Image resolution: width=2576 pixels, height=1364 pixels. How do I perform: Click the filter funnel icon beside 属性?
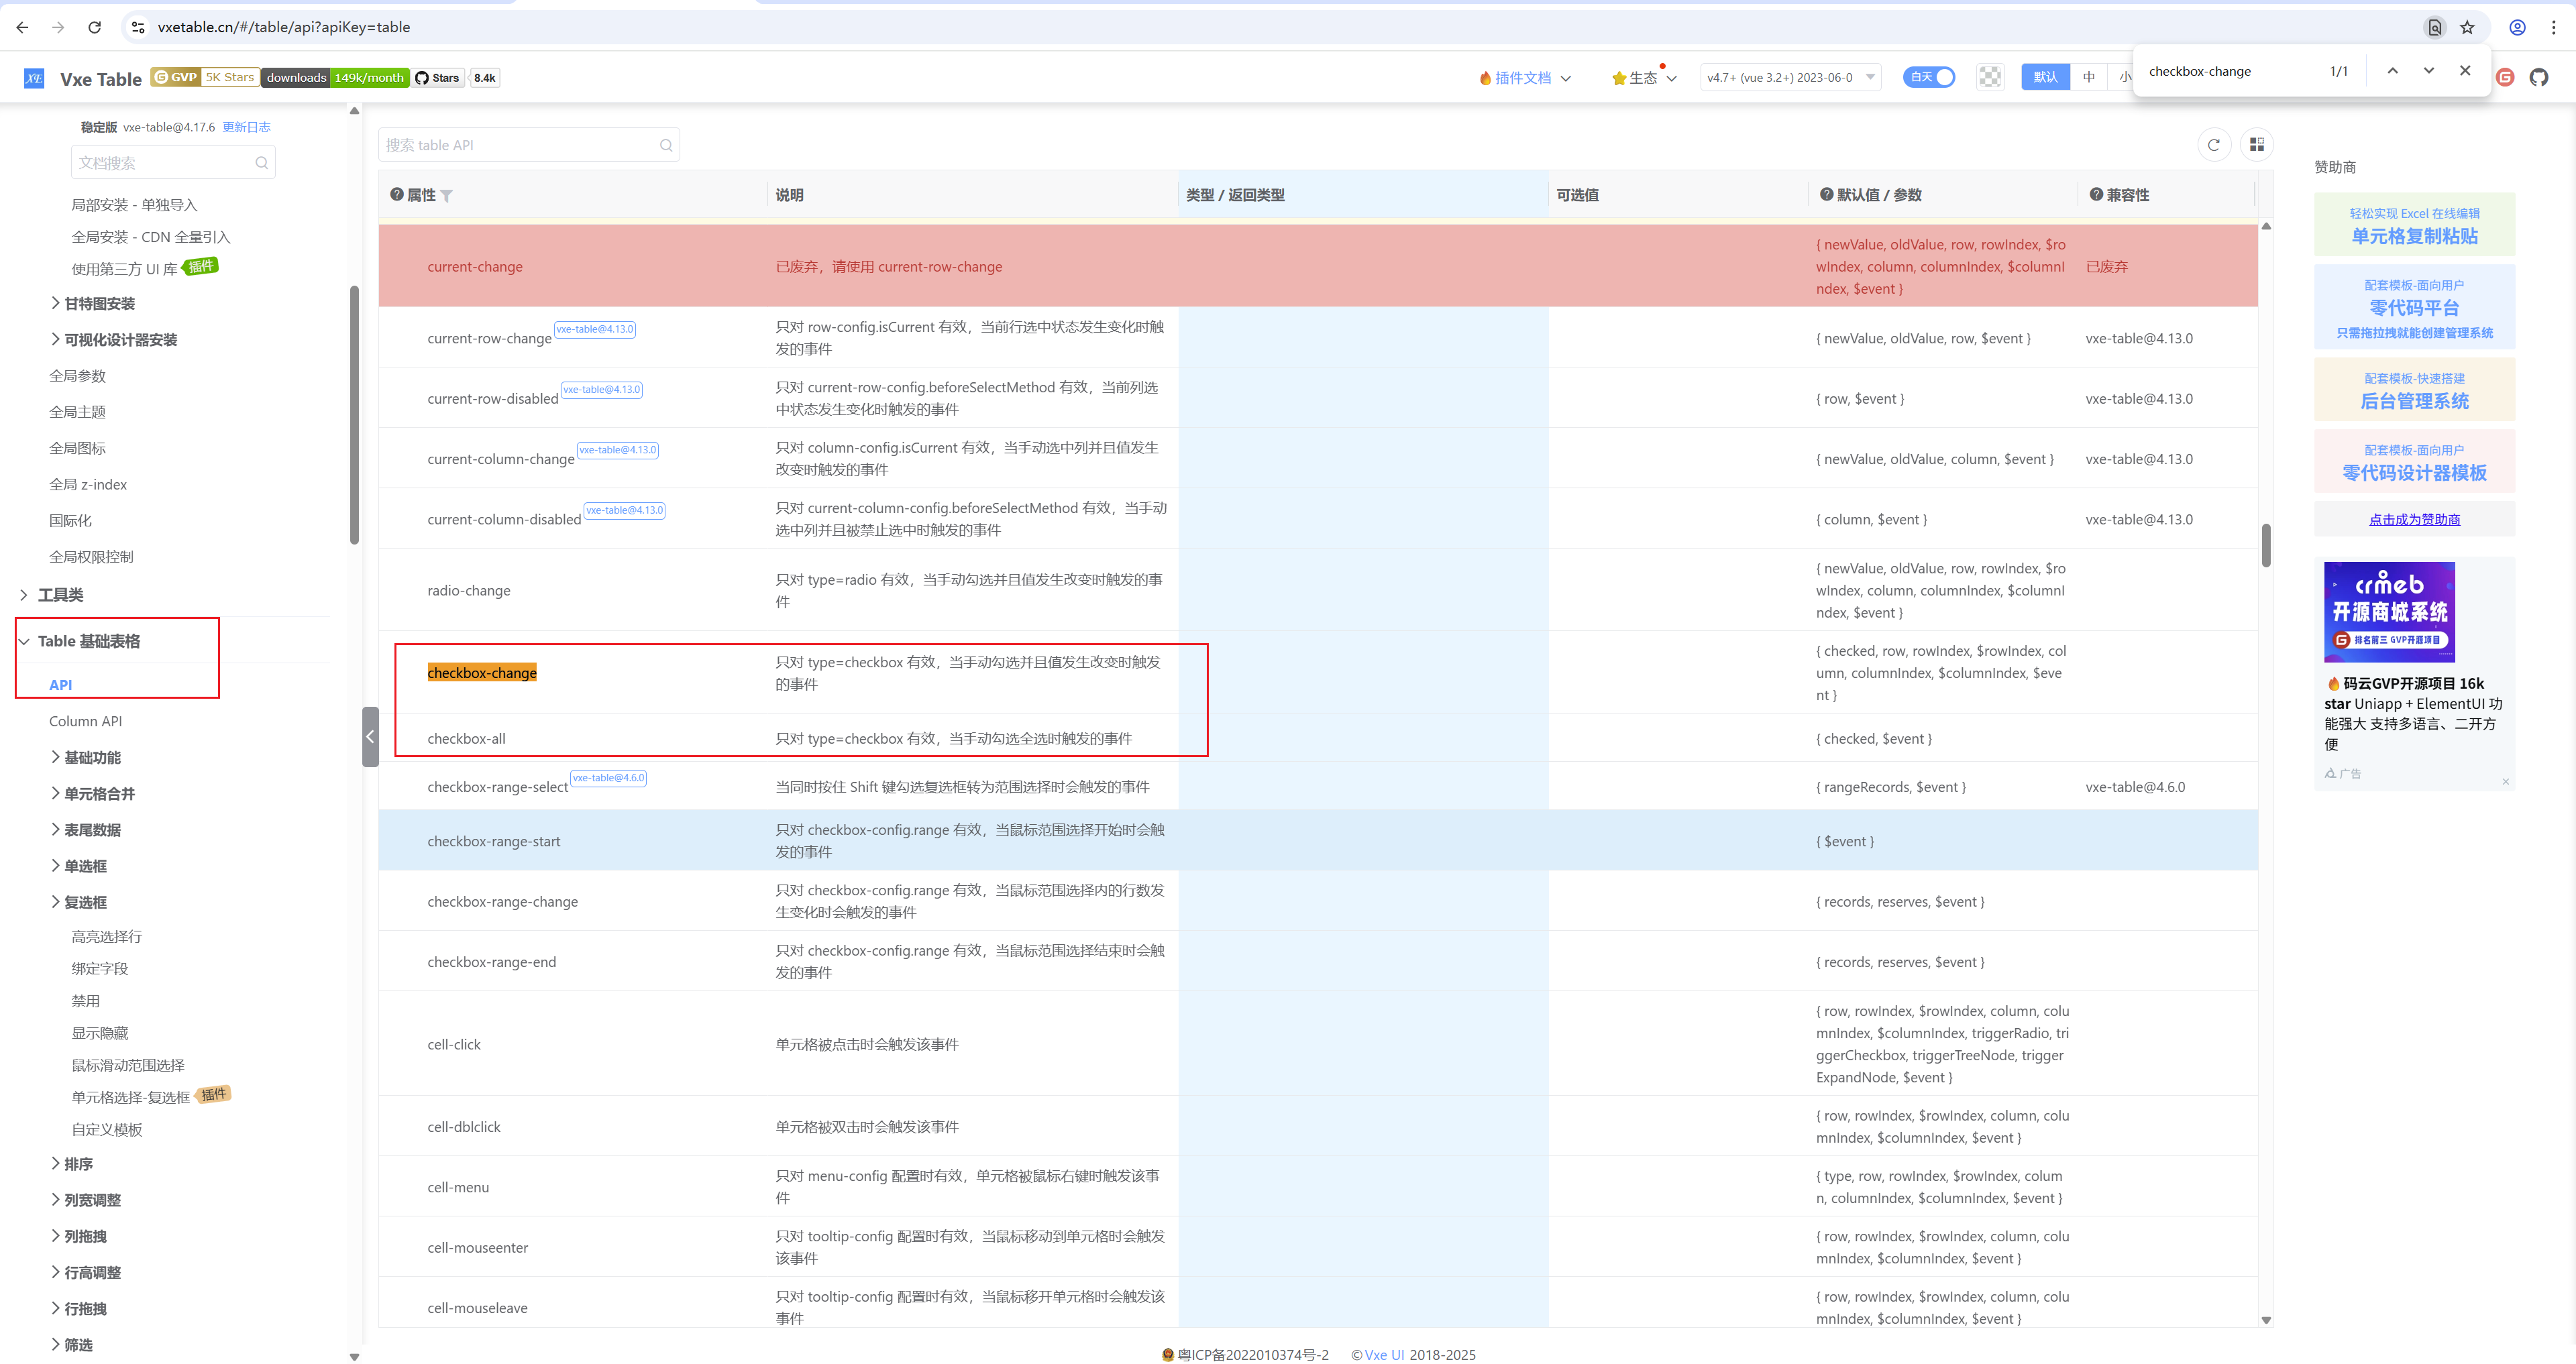[x=447, y=196]
